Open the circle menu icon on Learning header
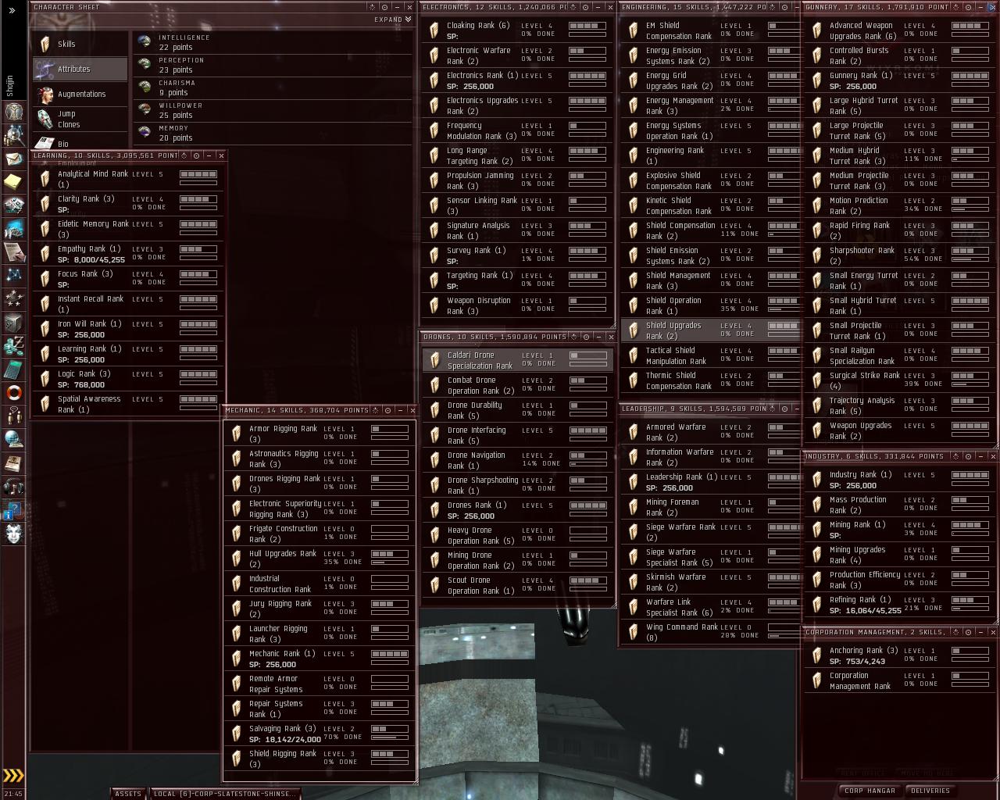Screen dimensions: 1000x800 pos(196,155)
